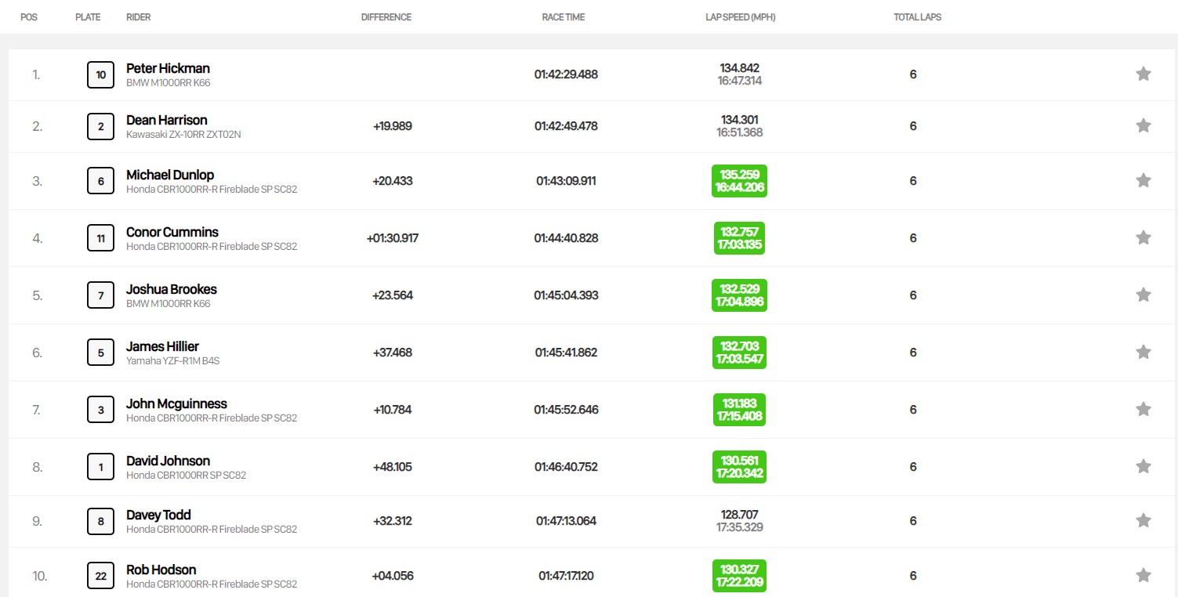Star John Mcguinness's row
1178x597 pixels.
point(1143,410)
